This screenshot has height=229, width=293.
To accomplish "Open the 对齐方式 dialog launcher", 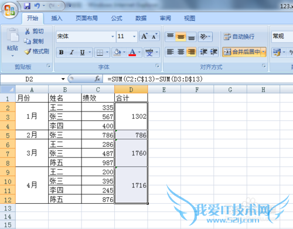I will coord(264,66).
